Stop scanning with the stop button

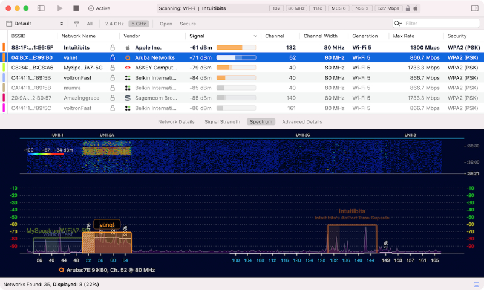point(76,8)
